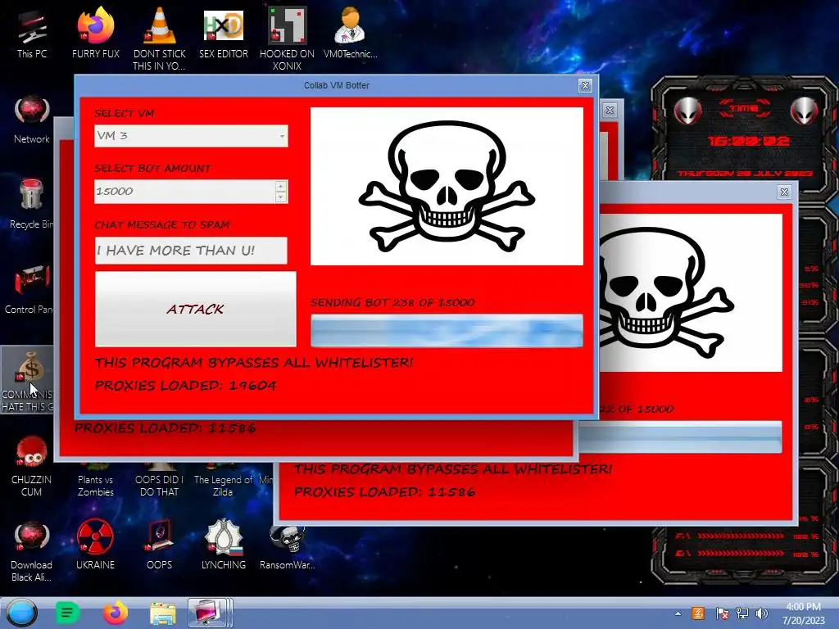Open the Action Center flag icon

(722, 613)
